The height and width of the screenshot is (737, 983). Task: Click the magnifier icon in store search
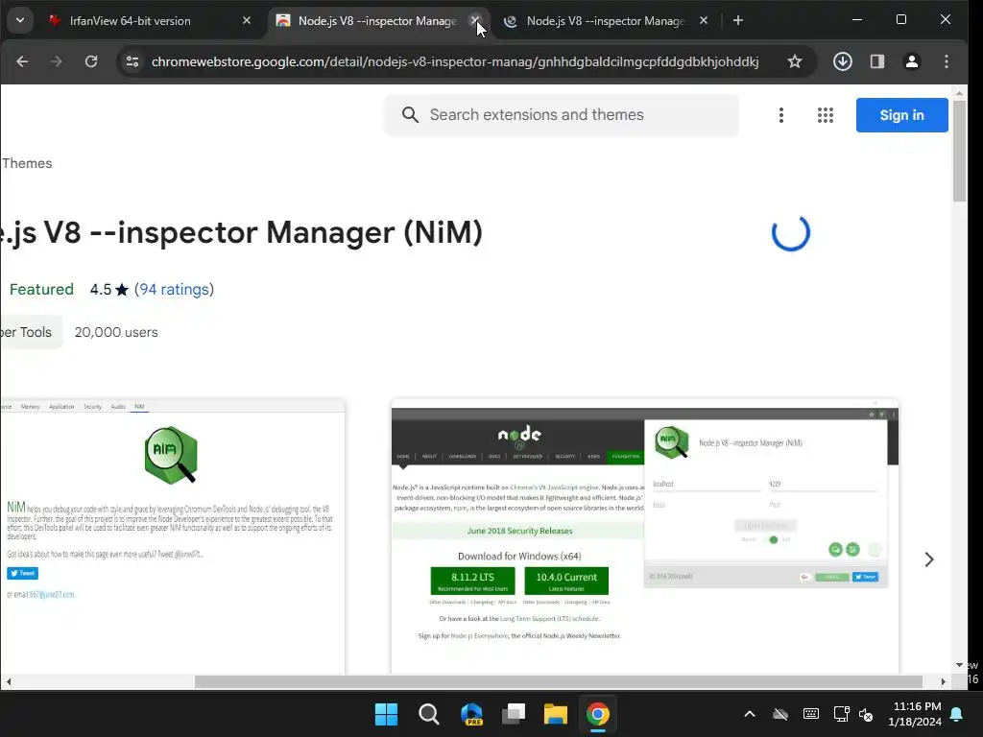point(410,115)
